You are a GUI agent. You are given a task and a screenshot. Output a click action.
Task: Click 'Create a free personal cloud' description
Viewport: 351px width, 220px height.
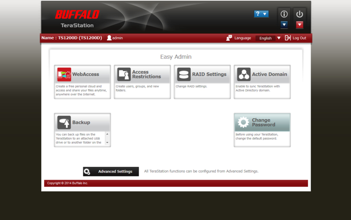[81, 90]
